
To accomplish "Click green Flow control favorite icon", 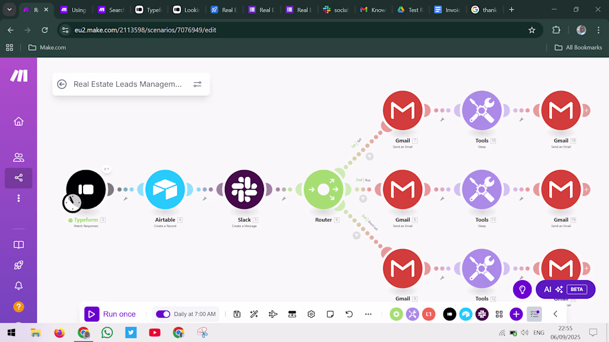I will pos(396,314).
